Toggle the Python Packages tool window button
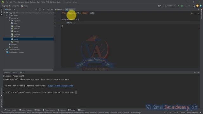The image size is (203, 114). (25, 110)
